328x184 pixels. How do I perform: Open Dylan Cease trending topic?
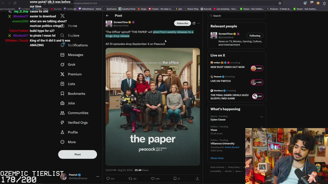click(x=218, y=120)
